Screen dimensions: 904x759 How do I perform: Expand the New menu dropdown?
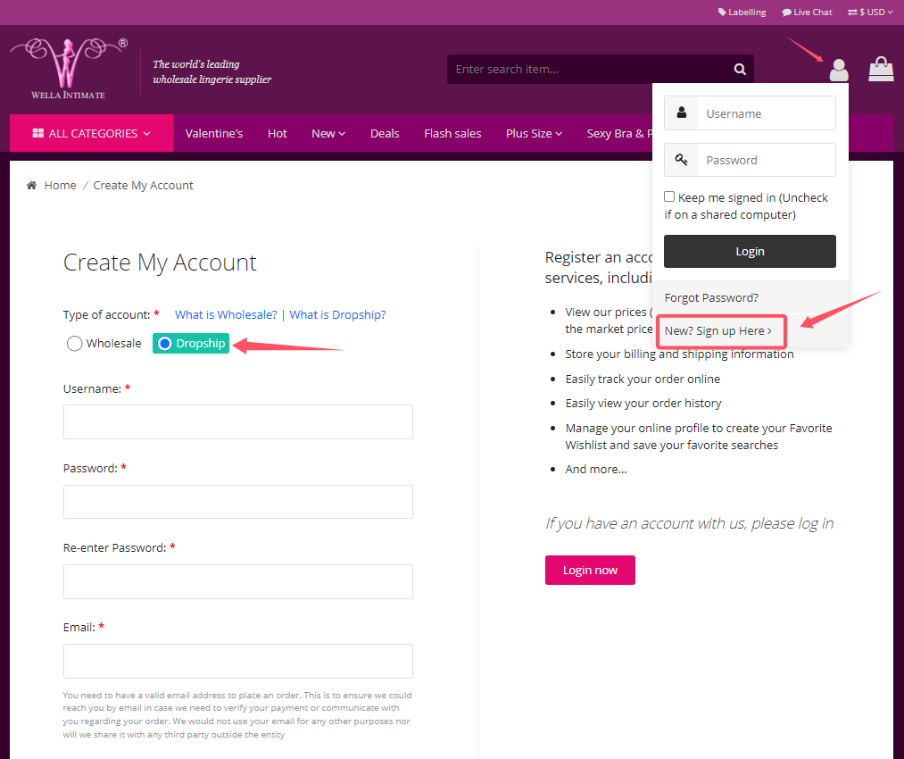(x=328, y=133)
